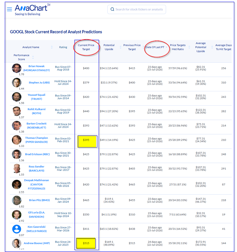Click the 57/59 (96.61%) met ratio
The width and height of the screenshot is (237, 252).
[178, 68]
